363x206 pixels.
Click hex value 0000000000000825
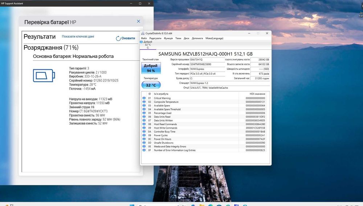[x=255, y=150]
